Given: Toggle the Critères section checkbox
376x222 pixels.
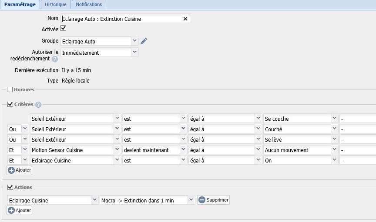Looking at the screenshot, I should [x=10, y=105].
